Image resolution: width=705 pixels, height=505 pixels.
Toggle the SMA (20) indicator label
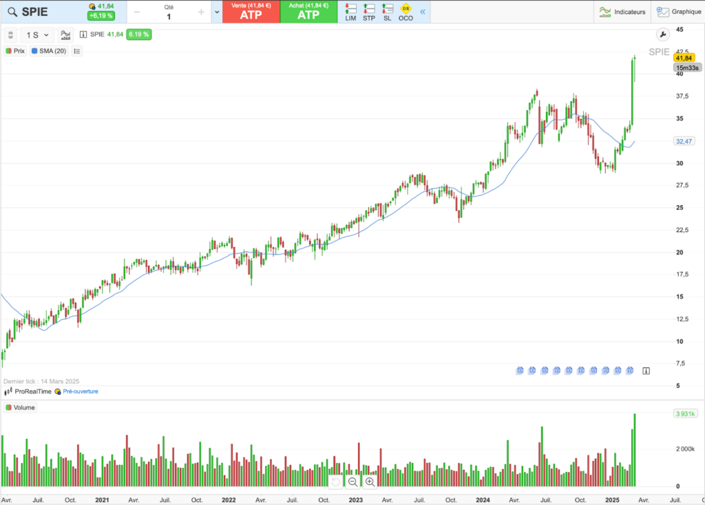pyautogui.click(x=49, y=51)
